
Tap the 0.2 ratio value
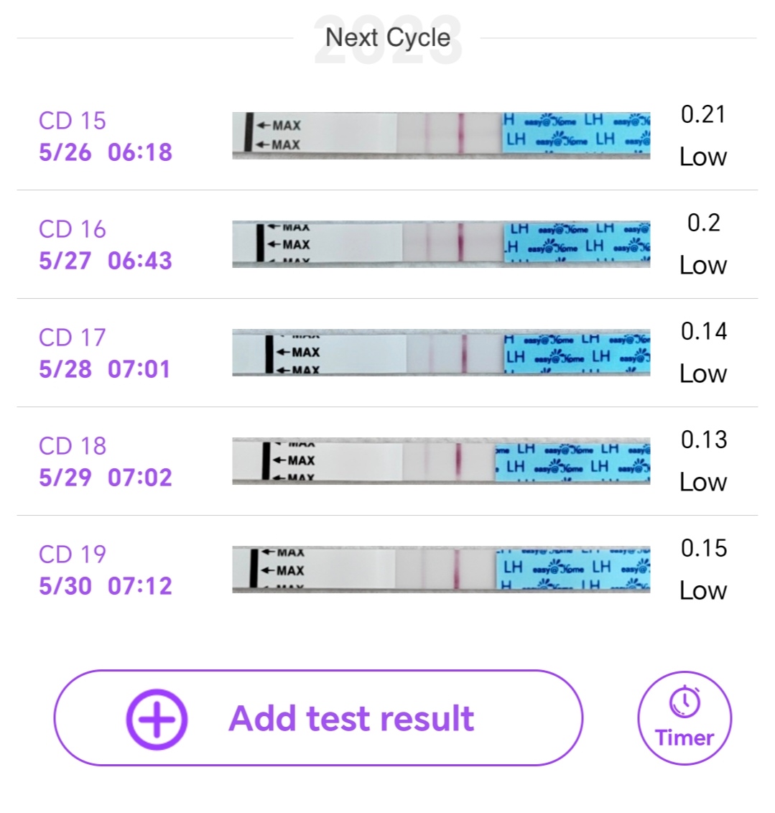[x=703, y=223]
